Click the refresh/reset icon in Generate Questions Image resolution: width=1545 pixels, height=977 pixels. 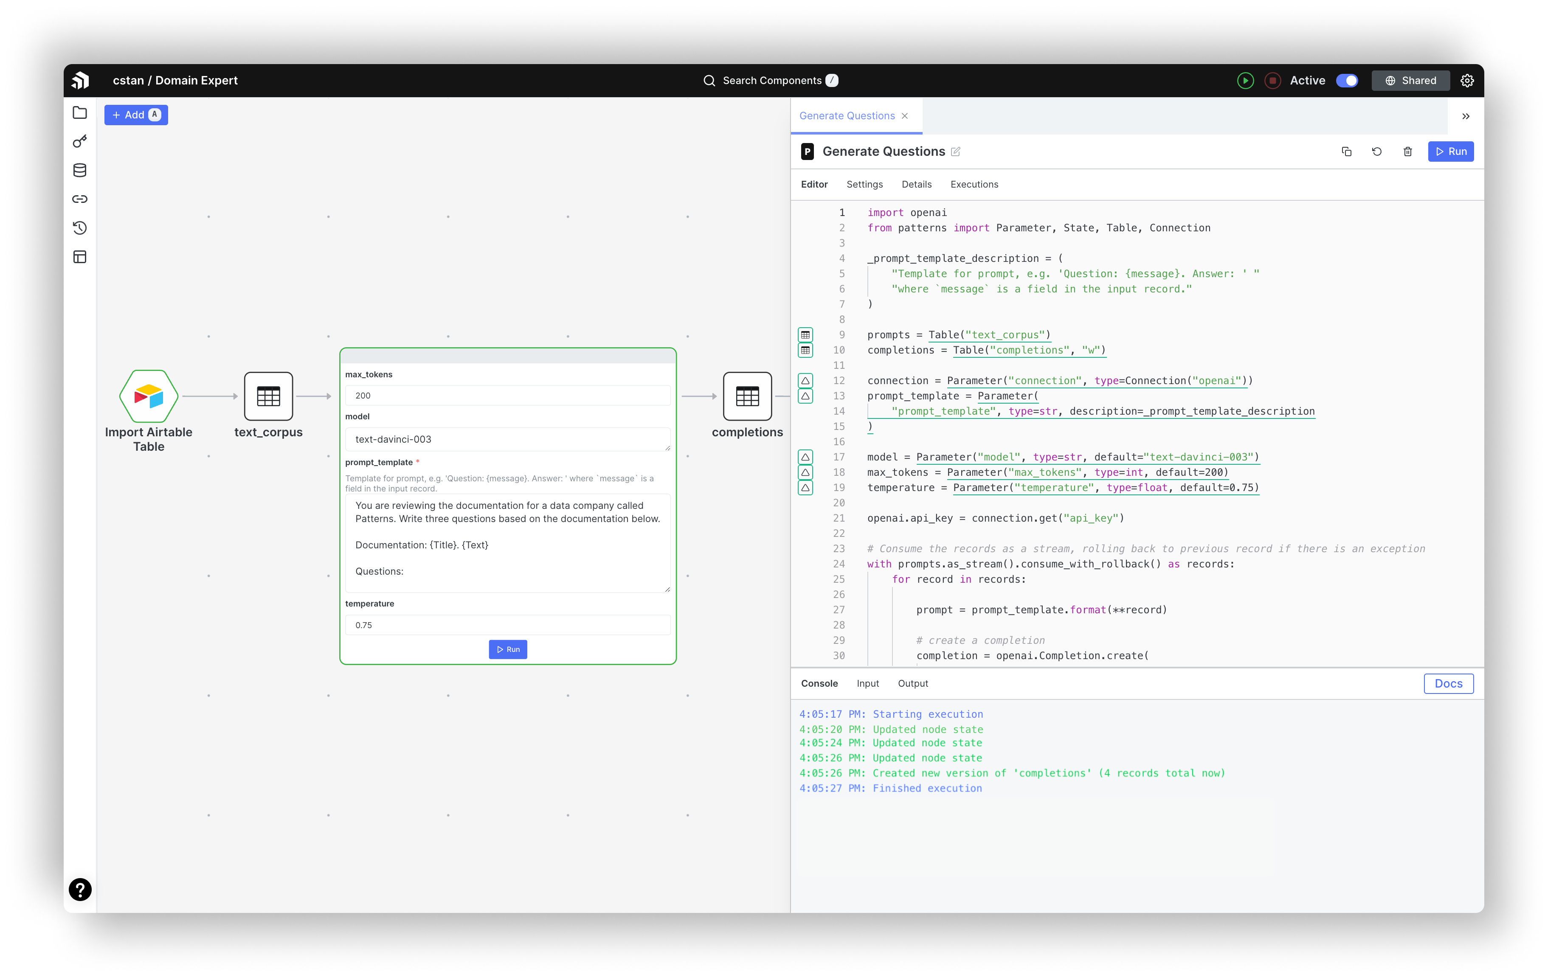coord(1376,151)
